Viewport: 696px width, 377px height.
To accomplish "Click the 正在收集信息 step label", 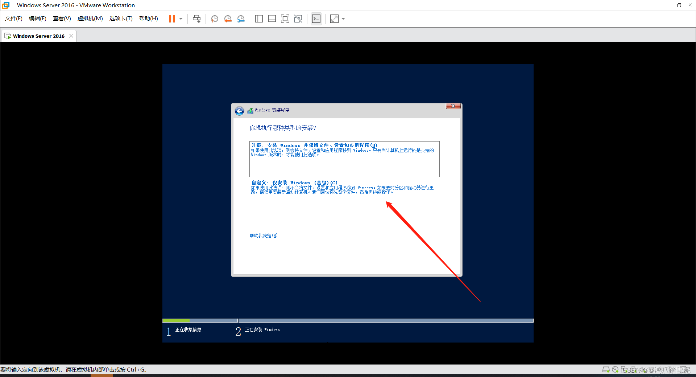I will pyautogui.click(x=188, y=329).
